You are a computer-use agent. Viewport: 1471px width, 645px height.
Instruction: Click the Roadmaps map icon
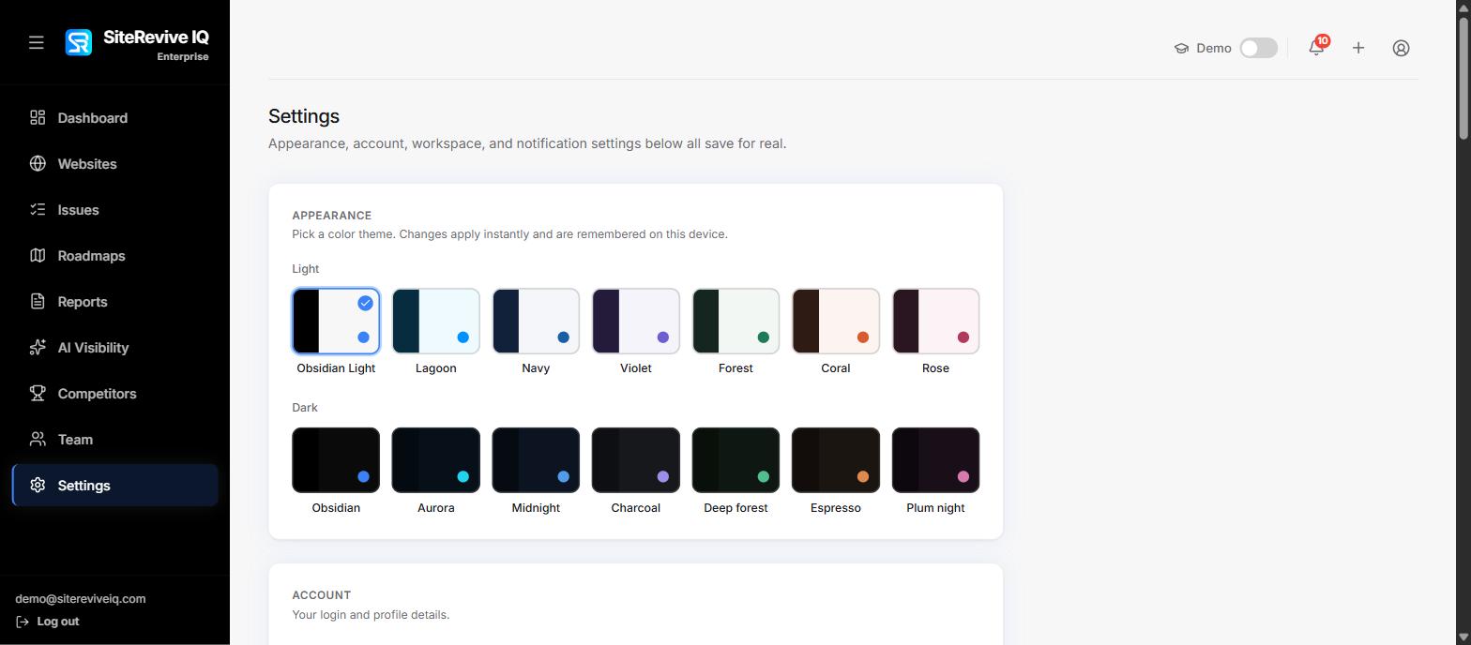pyautogui.click(x=38, y=255)
